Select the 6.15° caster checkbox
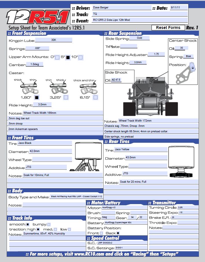205x262 pixels. pyautogui.click(x=95, y=97)
